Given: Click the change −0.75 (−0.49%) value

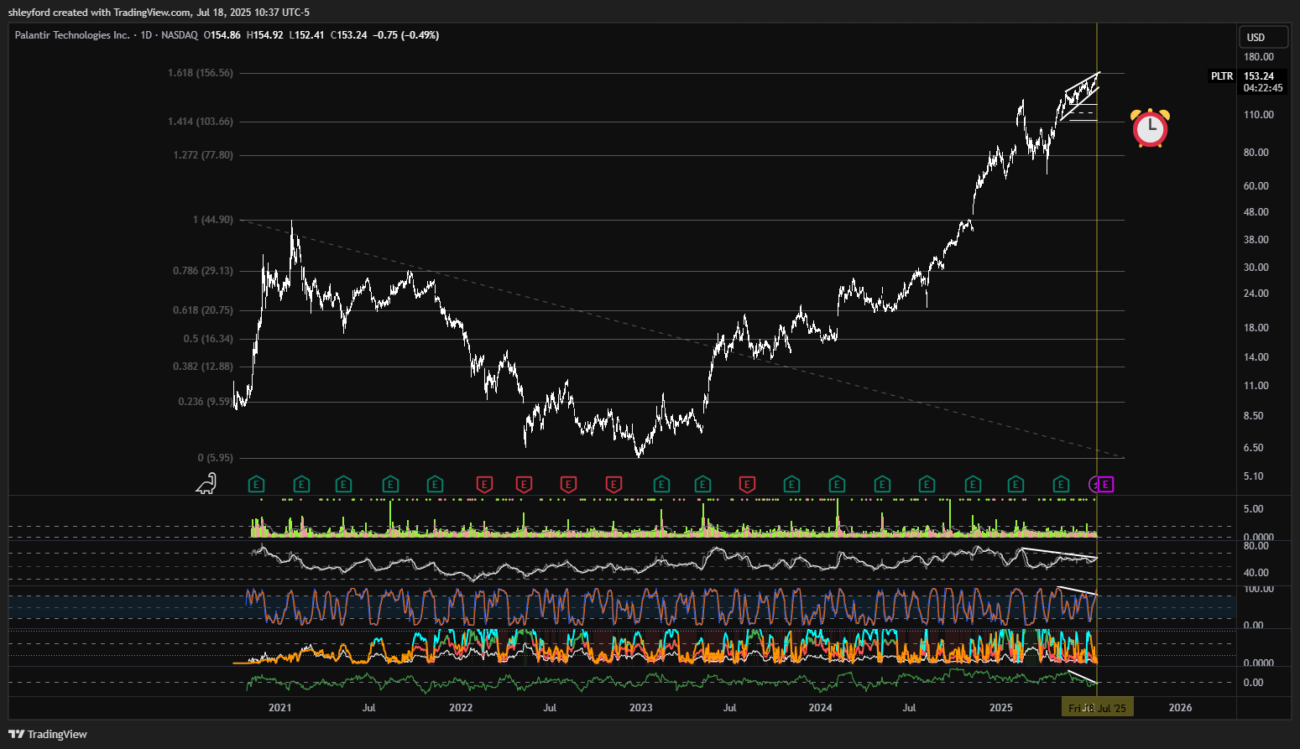Looking at the screenshot, I should tap(406, 35).
